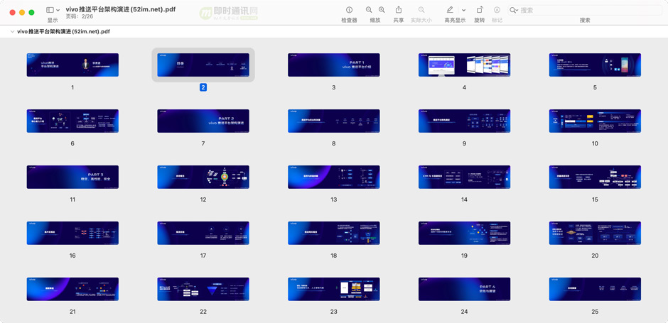Screen dimensions: 668x323
Task: Click the sidebar file name label vivo推送平台架构演进
Action: pos(63,31)
